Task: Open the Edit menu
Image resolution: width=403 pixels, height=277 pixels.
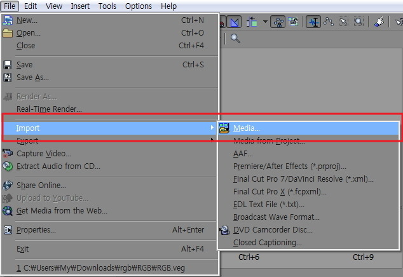Action: 31,6
